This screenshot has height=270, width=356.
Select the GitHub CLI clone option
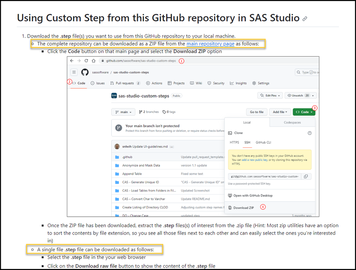[x=263, y=142]
